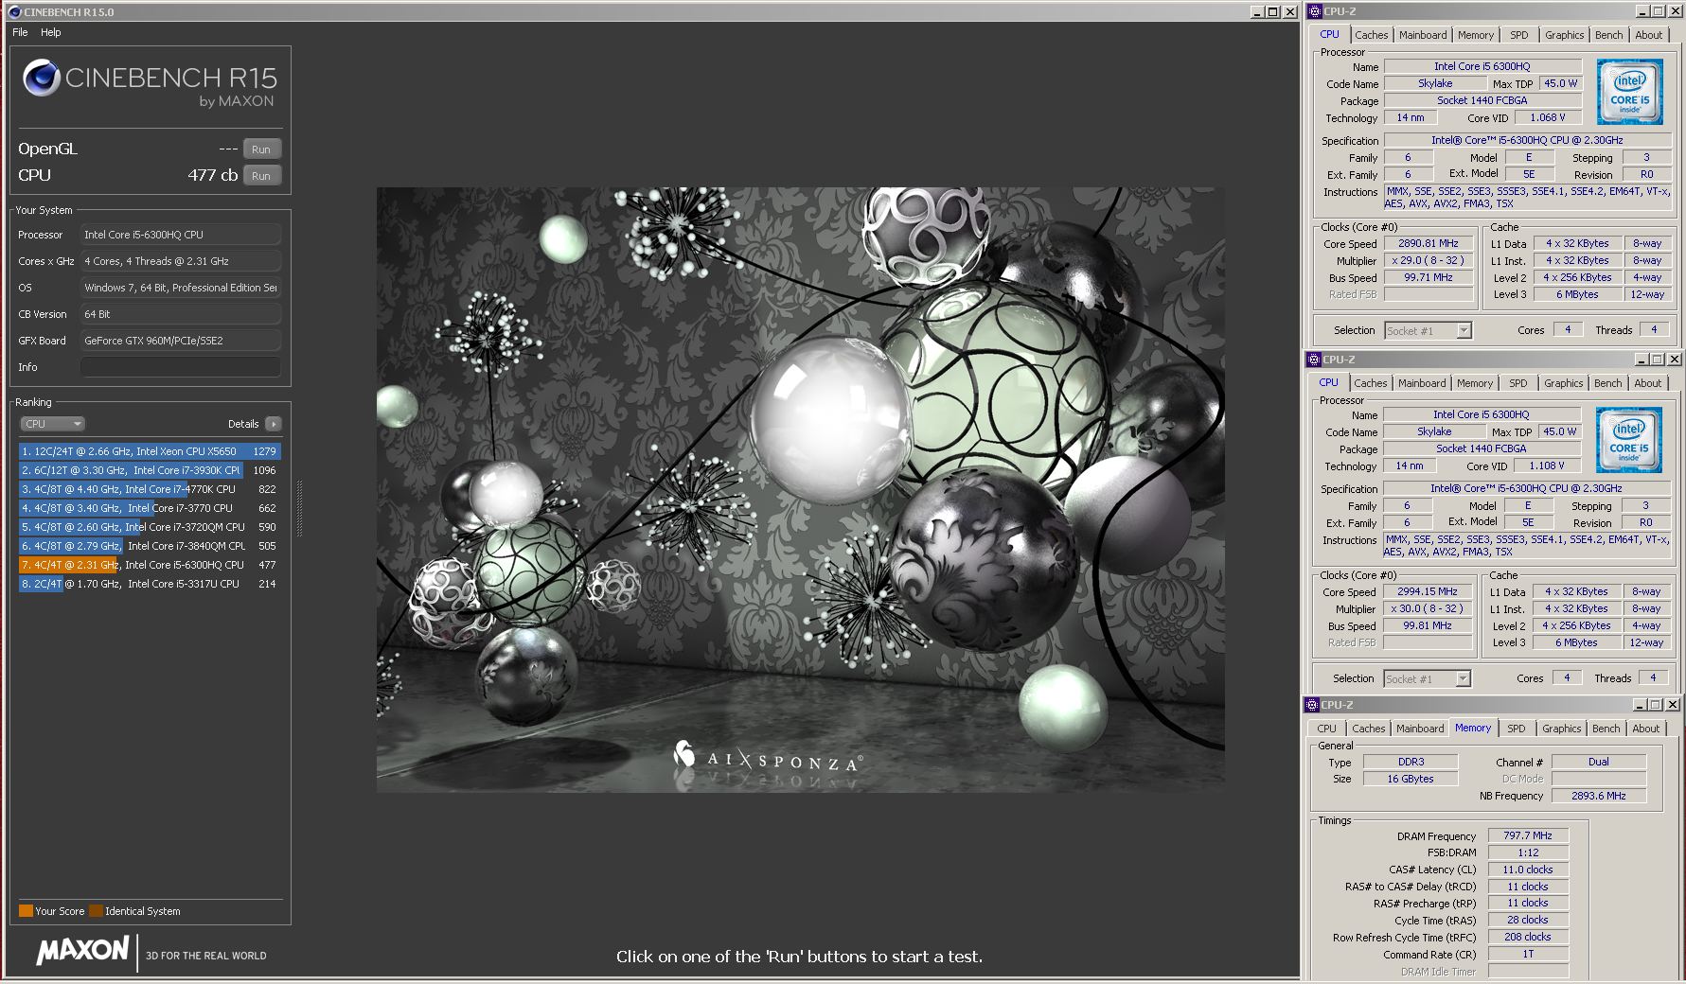Image resolution: width=1686 pixels, height=984 pixels.
Task: Open Graphics tab in bottom CPU-Z window
Action: coord(1561,729)
